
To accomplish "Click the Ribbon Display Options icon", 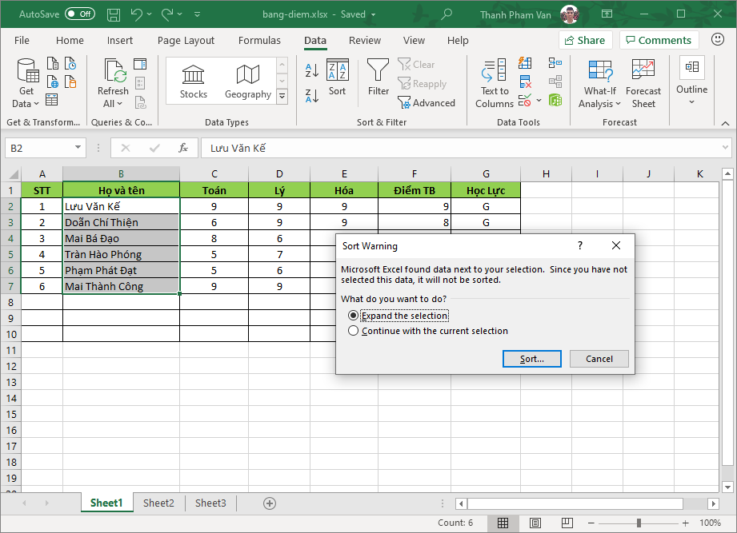I will (x=607, y=14).
